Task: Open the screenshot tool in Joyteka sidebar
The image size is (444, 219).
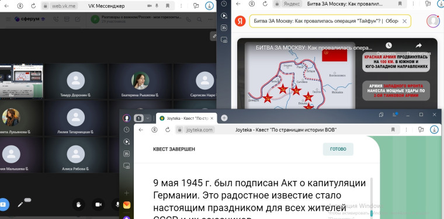Action: 127,166
